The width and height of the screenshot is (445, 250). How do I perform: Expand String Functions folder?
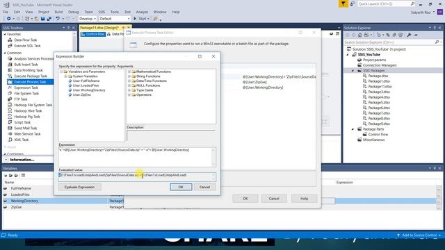pos(129,76)
